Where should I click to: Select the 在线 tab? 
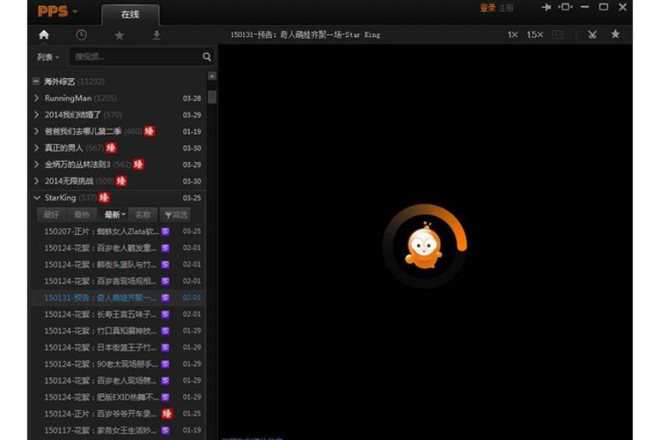point(130,14)
